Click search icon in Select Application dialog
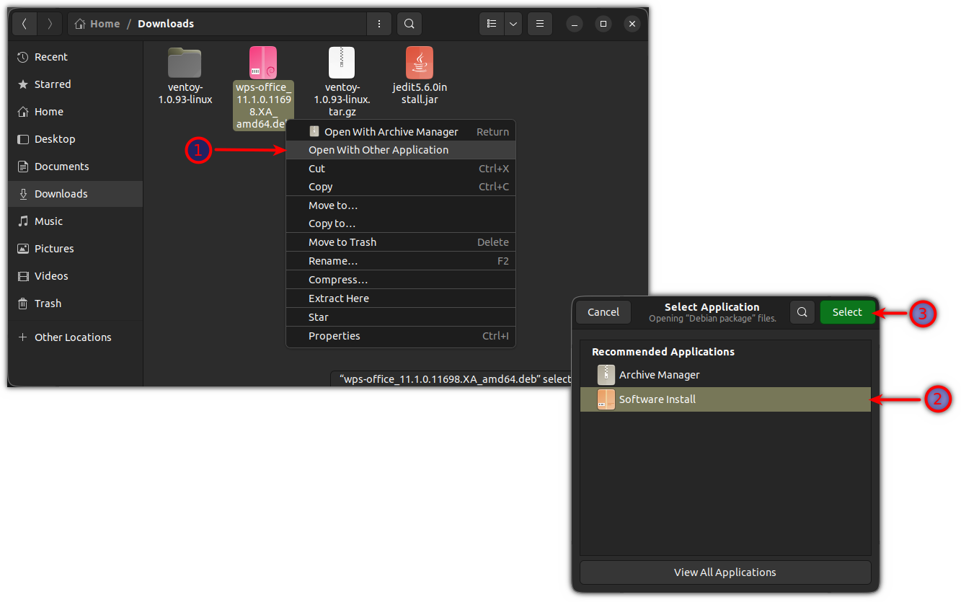 [802, 312]
